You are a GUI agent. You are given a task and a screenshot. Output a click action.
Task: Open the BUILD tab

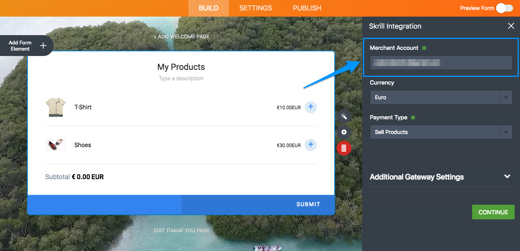click(208, 8)
